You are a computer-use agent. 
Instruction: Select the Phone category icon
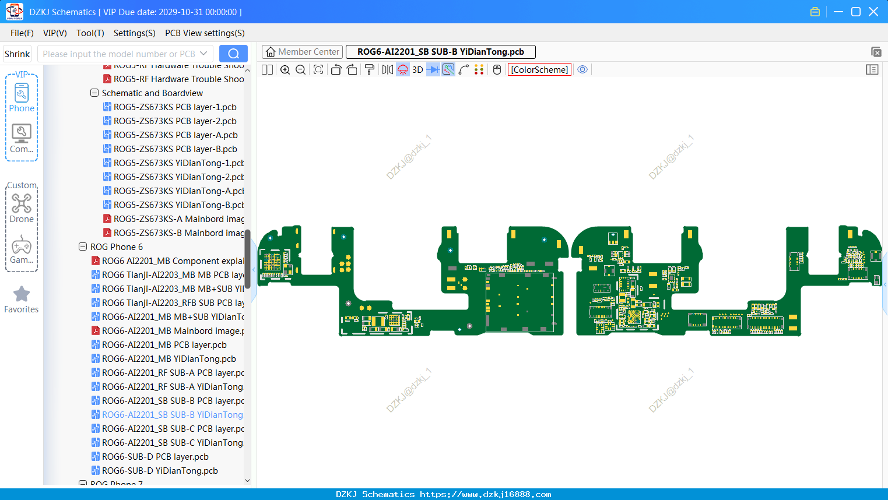coord(22,97)
